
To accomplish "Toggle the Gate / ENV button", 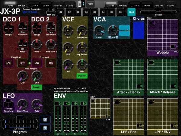I will tap(124, 31).
